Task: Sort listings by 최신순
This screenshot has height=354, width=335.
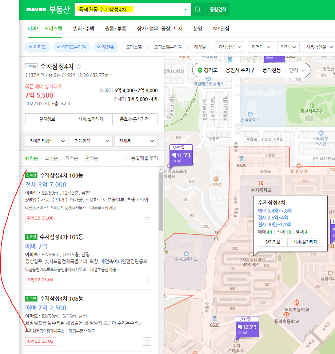Action: coord(52,158)
